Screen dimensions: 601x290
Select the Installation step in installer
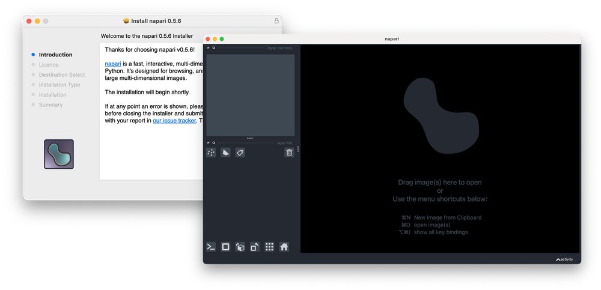pyautogui.click(x=52, y=95)
